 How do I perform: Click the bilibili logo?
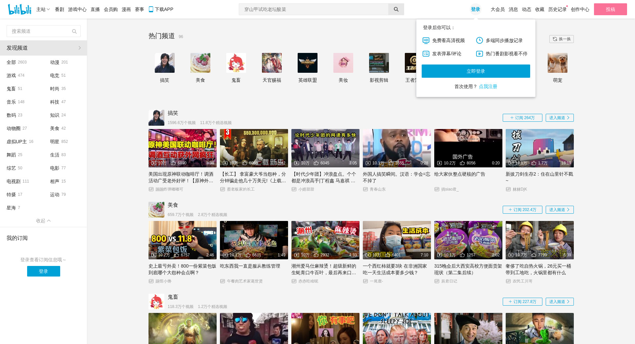tap(20, 9)
